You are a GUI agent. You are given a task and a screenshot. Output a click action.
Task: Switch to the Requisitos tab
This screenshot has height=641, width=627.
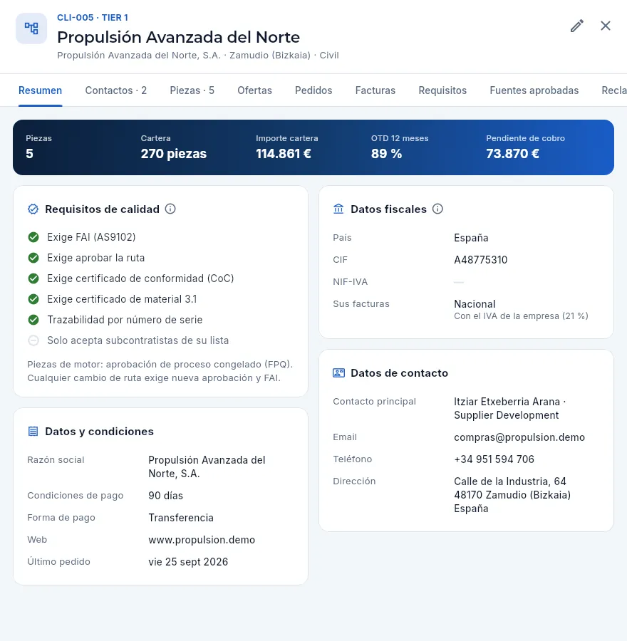(x=442, y=90)
